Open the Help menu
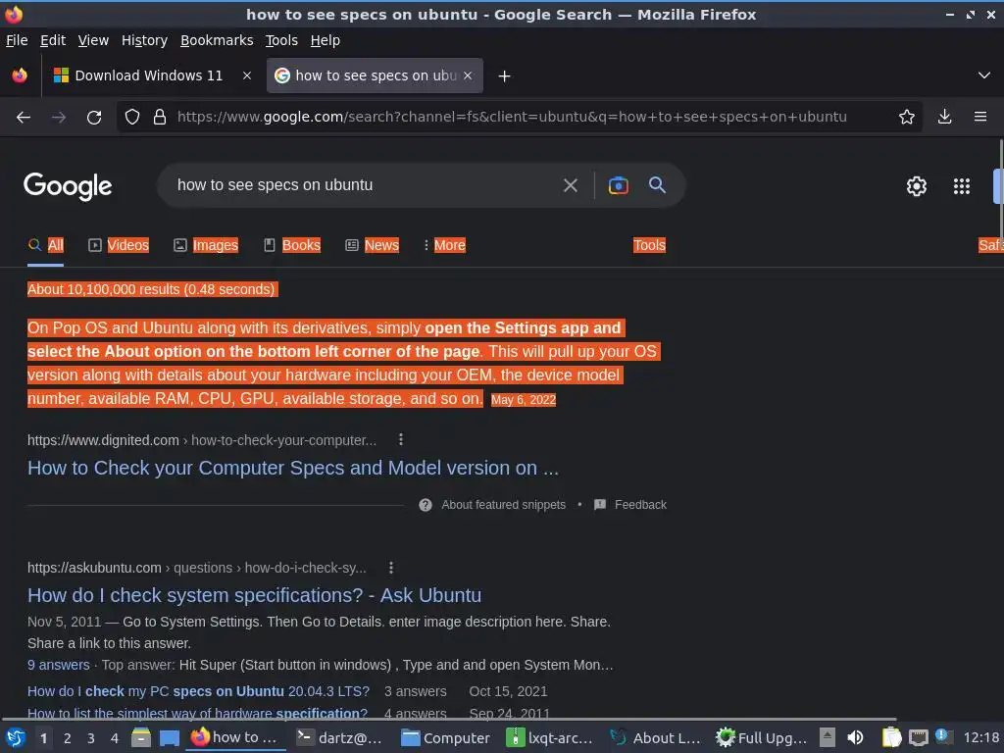The image size is (1004, 753). (x=326, y=40)
